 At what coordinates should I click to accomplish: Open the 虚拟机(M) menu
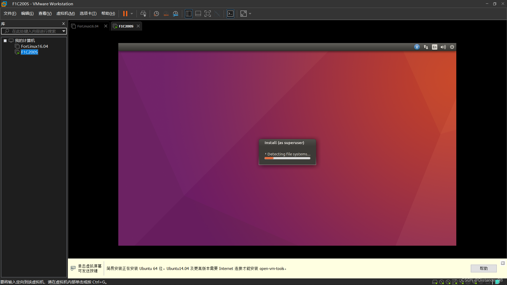coord(65,13)
